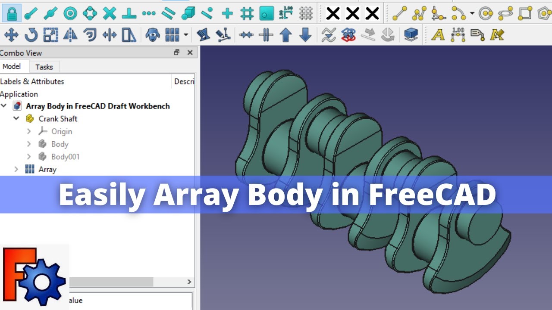552x310 pixels.
Task: Expand the Body node
Action: [29, 144]
